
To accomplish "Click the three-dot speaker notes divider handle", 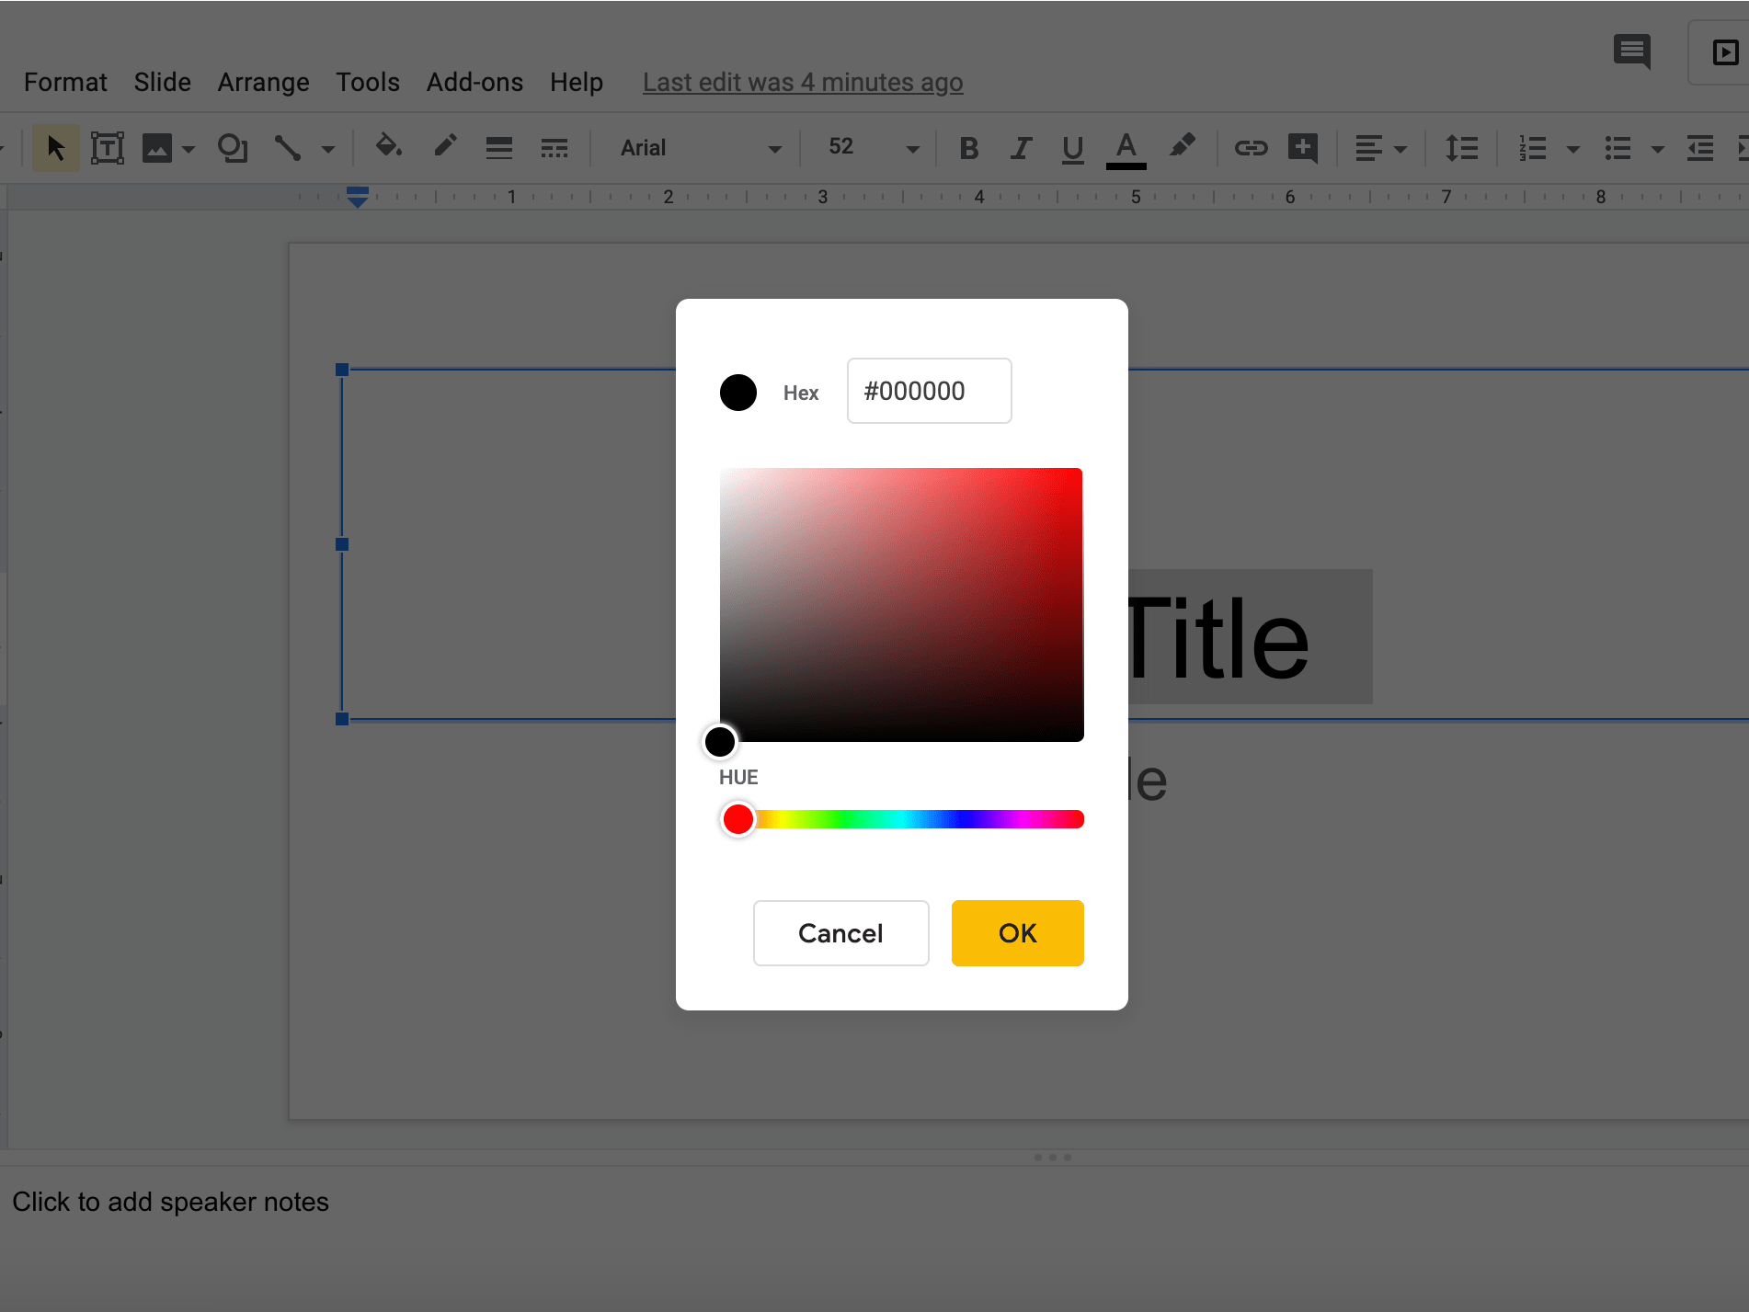I will [1053, 1158].
